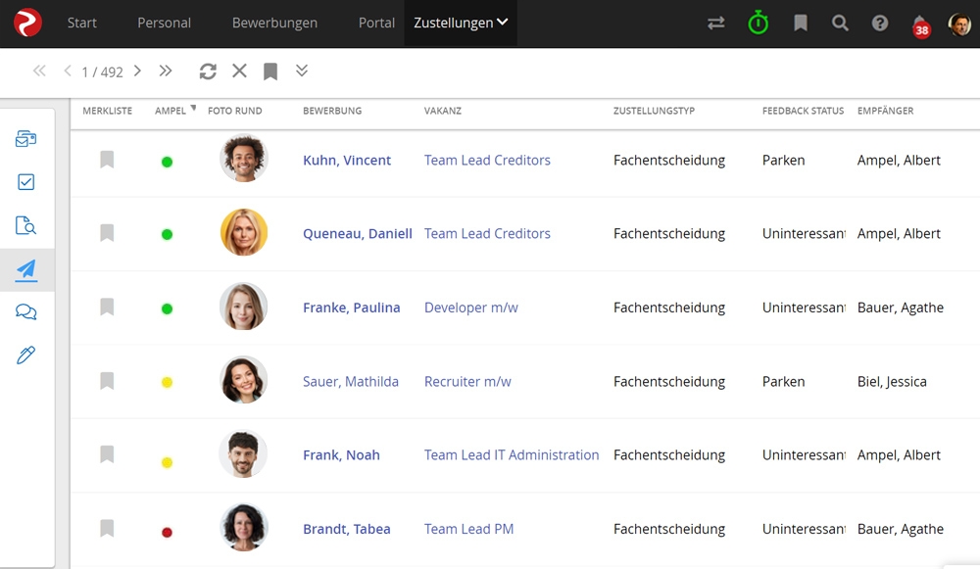980x569 pixels.
Task: Click the green stopwatch timer icon
Action: click(759, 23)
